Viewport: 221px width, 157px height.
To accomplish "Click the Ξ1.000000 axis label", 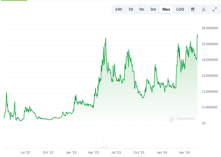I will 209,107.
